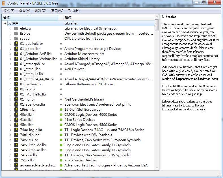The image size is (223, 178).
Task: Collapse the 元件库 Libraries tree node
Action: coord(5,24)
